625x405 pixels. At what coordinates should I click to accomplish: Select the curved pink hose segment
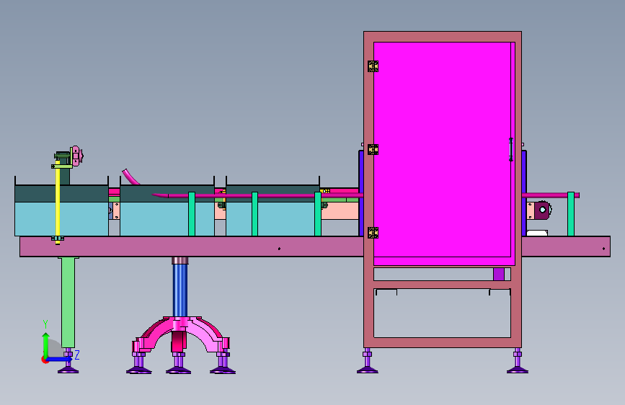click(130, 177)
